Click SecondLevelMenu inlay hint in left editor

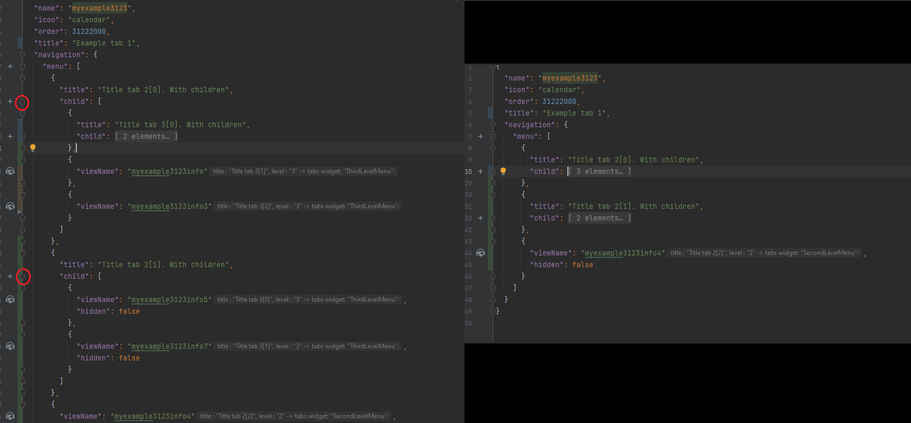294,416
